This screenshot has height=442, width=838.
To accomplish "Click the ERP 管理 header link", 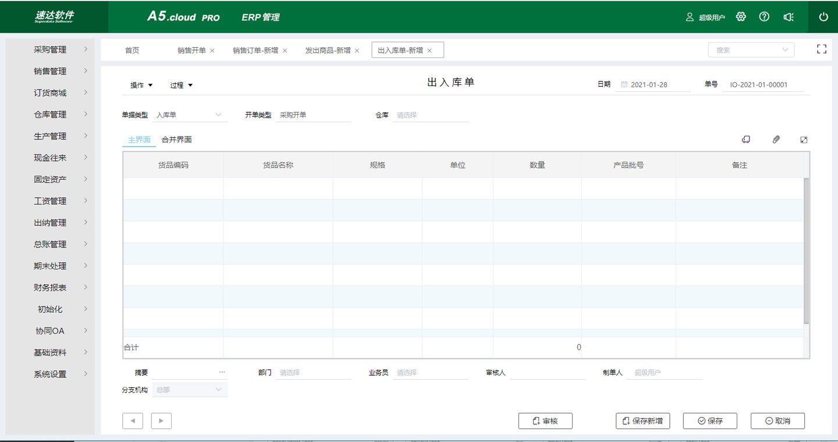I will [x=260, y=17].
